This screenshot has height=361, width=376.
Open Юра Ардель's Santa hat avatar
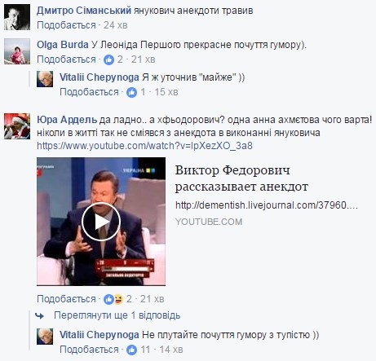tap(17, 126)
